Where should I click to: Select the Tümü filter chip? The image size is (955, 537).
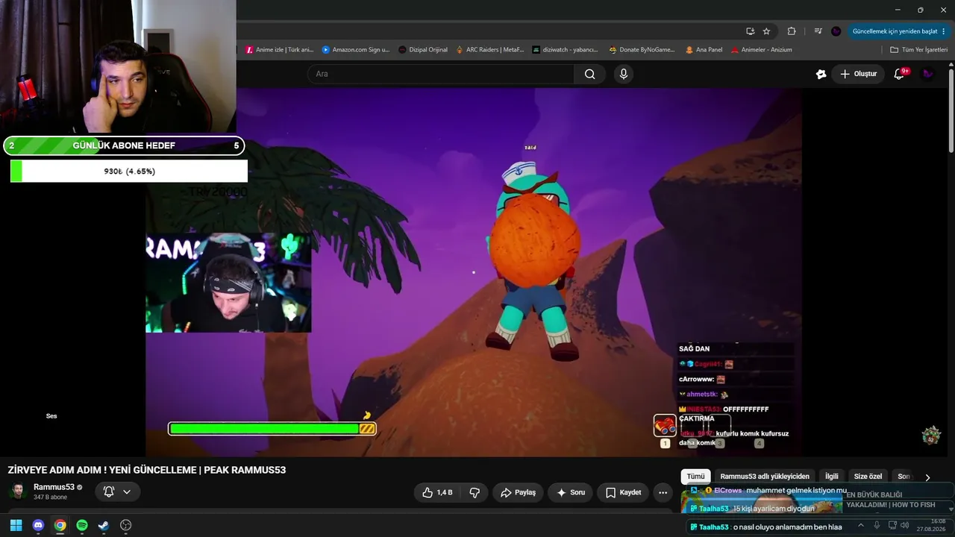tap(695, 477)
